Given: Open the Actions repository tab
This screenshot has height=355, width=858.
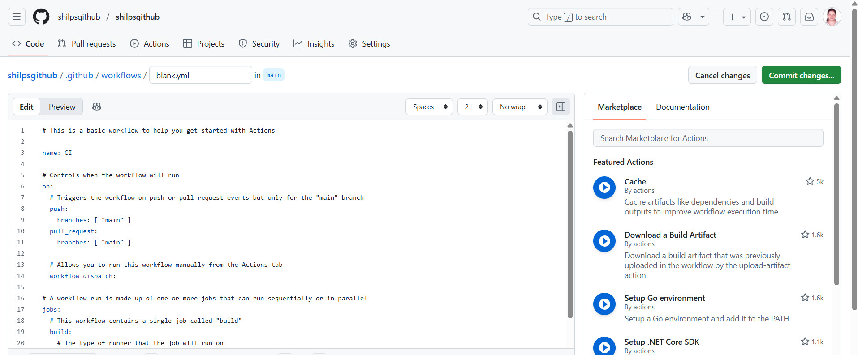Looking at the screenshot, I should (150, 44).
